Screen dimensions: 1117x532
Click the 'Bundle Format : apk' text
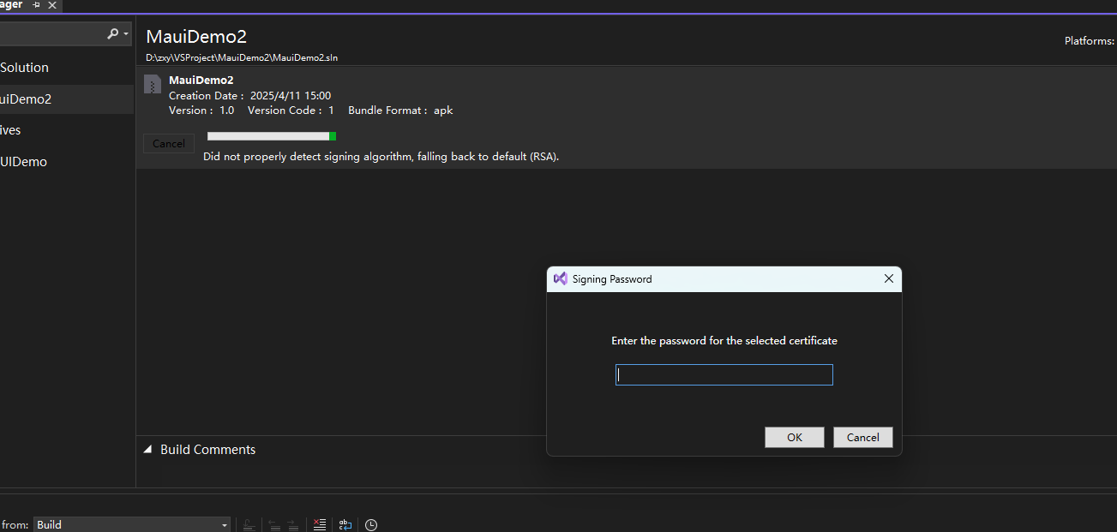(400, 111)
